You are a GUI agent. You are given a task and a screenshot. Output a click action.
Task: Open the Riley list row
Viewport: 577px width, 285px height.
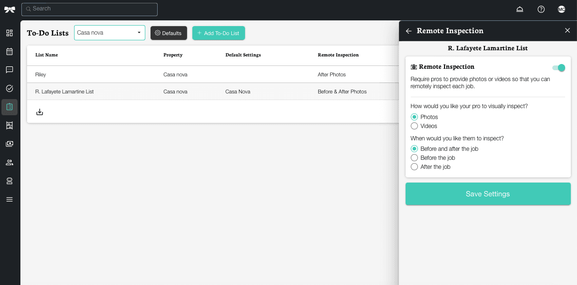pos(41,74)
